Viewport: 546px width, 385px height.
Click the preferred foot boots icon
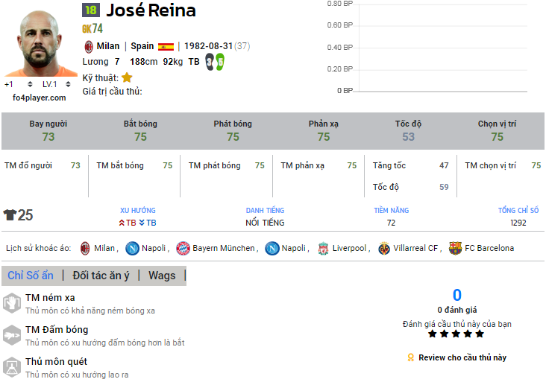pos(215,62)
